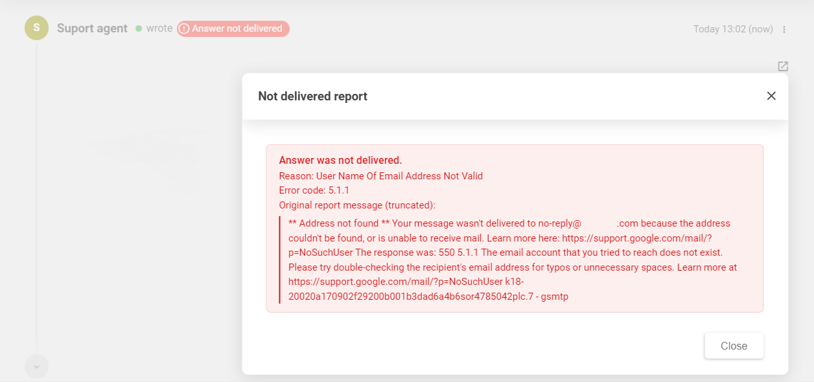Click the "Answer was not delivered." heading
The width and height of the screenshot is (814, 382).
(340, 160)
